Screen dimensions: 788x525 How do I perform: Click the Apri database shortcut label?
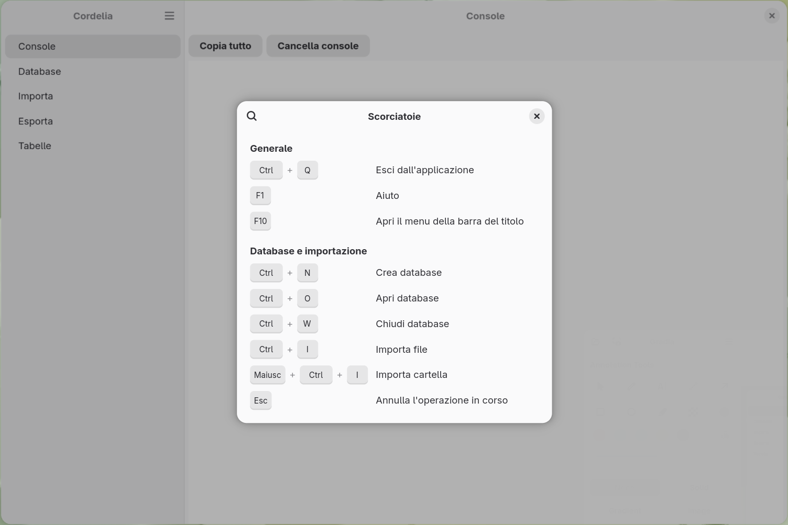407,298
